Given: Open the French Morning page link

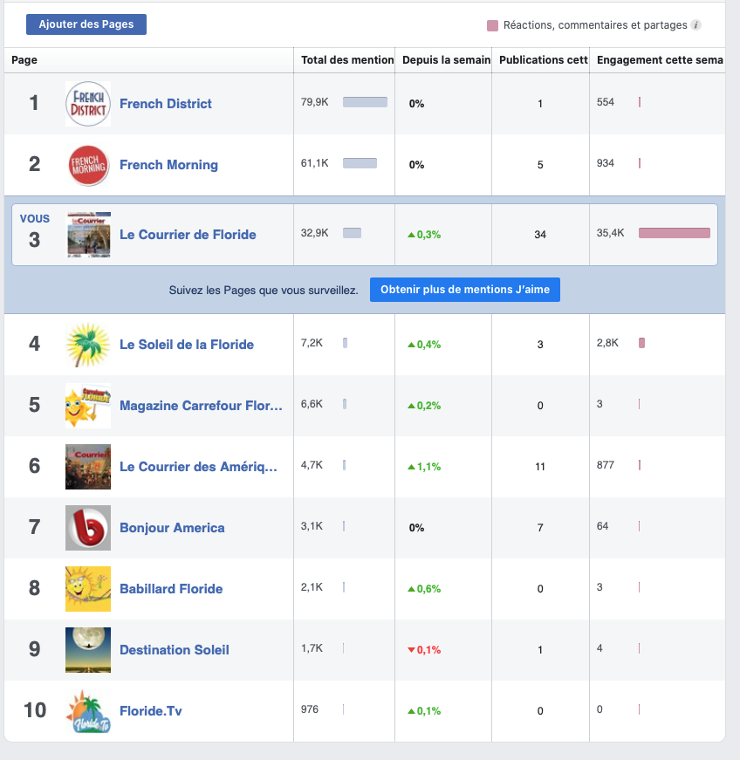Looking at the screenshot, I should 168,165.
